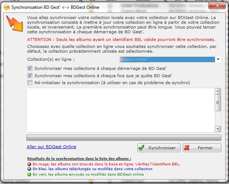Click the synchronisation progress bar
The width and height of the screenshot is (229, 184).
[124, 138]
